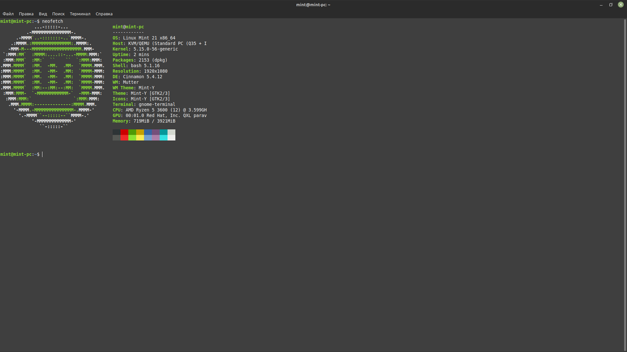The height and width of the screenshot is (352, 627).
Task: Click the 'CPU: AMD Ryzen 5 3600' line
Action: [x=159, y=110]
